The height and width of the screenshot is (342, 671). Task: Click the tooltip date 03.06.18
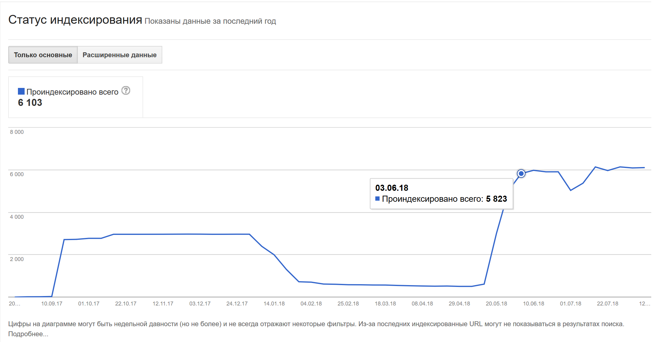coord(392,188)
